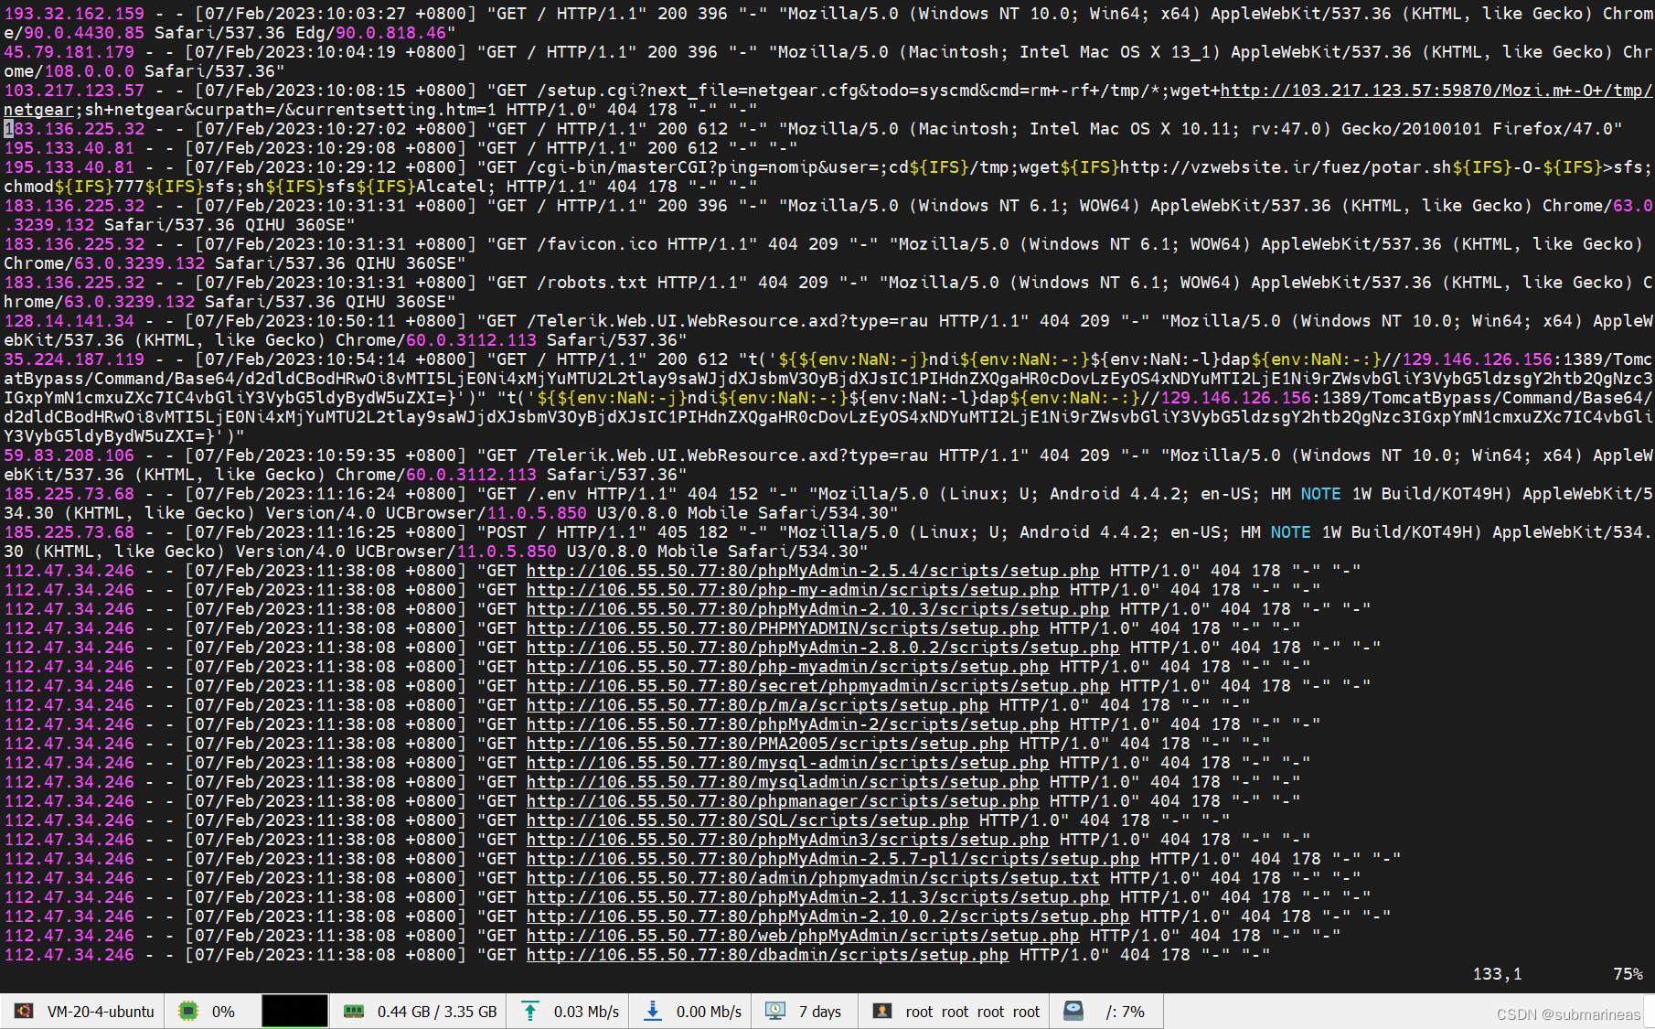Image resolution: width=1655 pixels, height=1029 pixels.
Task: Open the mysql-admin setup.php URL
Action: [787, 763]
